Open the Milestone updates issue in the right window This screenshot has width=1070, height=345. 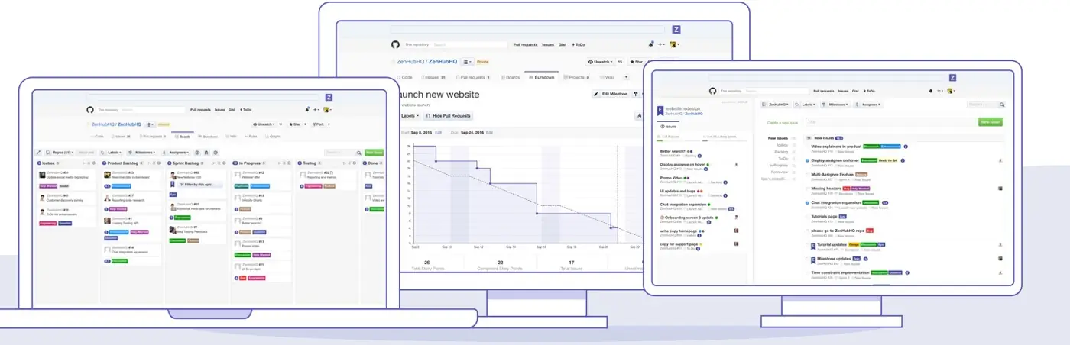[834, 259]
